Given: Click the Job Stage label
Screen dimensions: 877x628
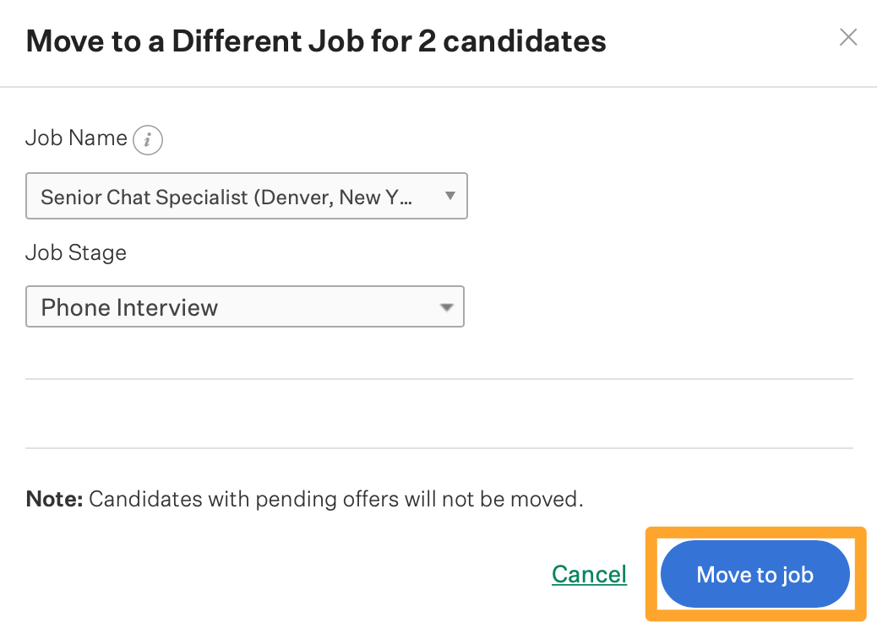Looking at the screenshot, I should click(76, 252).
